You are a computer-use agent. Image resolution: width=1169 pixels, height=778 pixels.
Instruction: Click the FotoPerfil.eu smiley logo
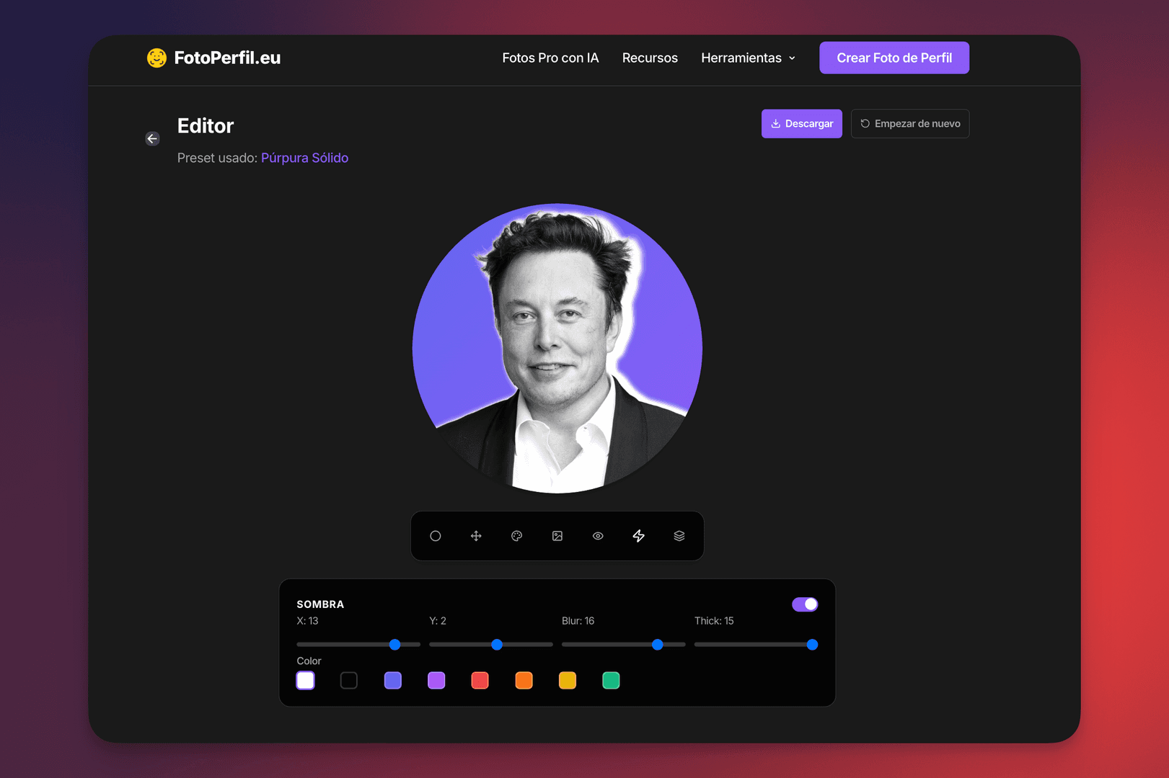tap(156, 58)
